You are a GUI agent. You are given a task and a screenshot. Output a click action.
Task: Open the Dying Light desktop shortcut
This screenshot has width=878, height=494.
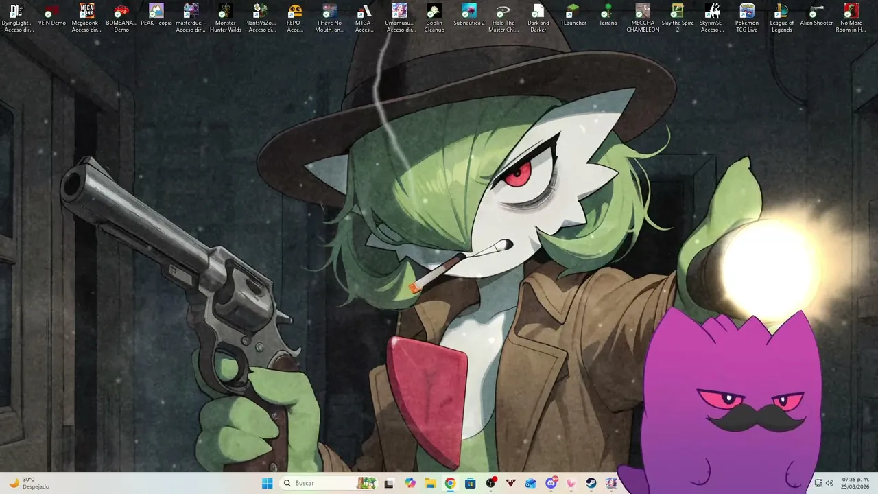coord(17,18)
